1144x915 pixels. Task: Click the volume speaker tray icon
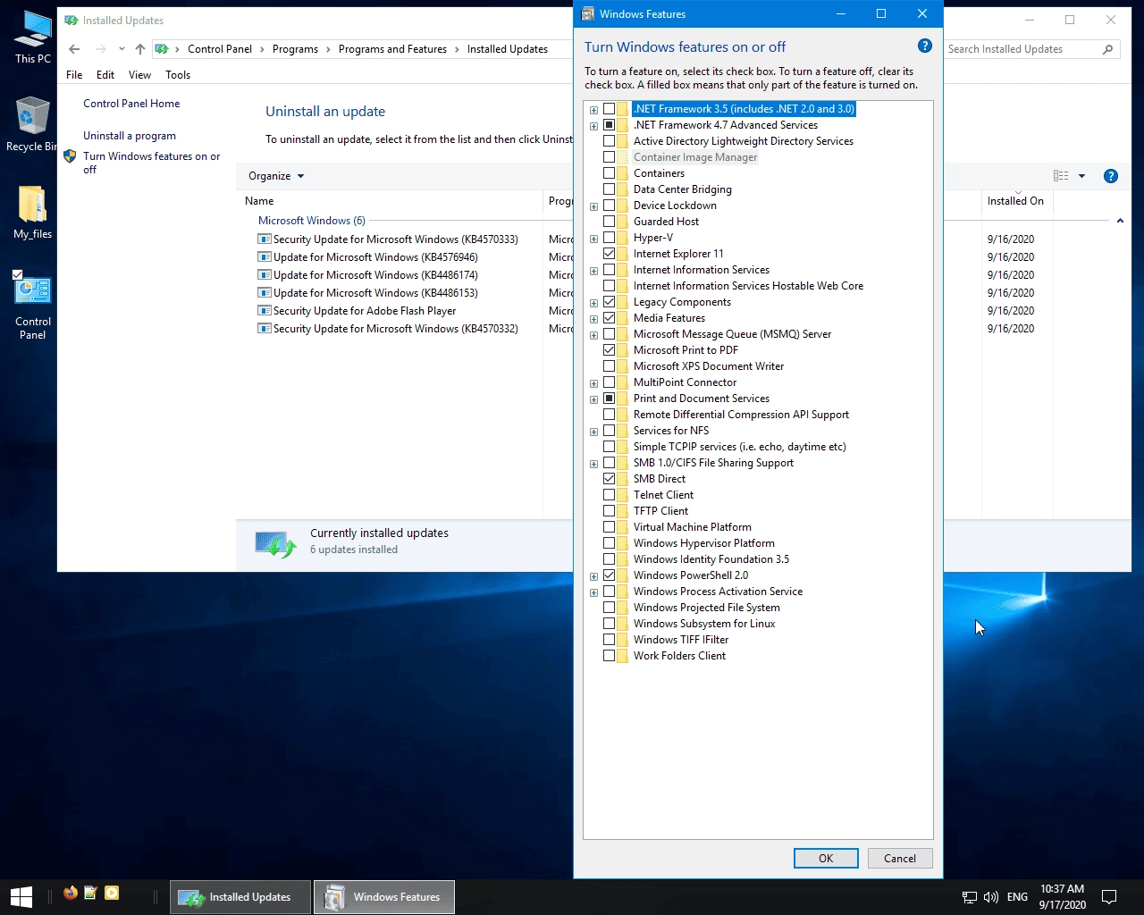click(990, 897)
